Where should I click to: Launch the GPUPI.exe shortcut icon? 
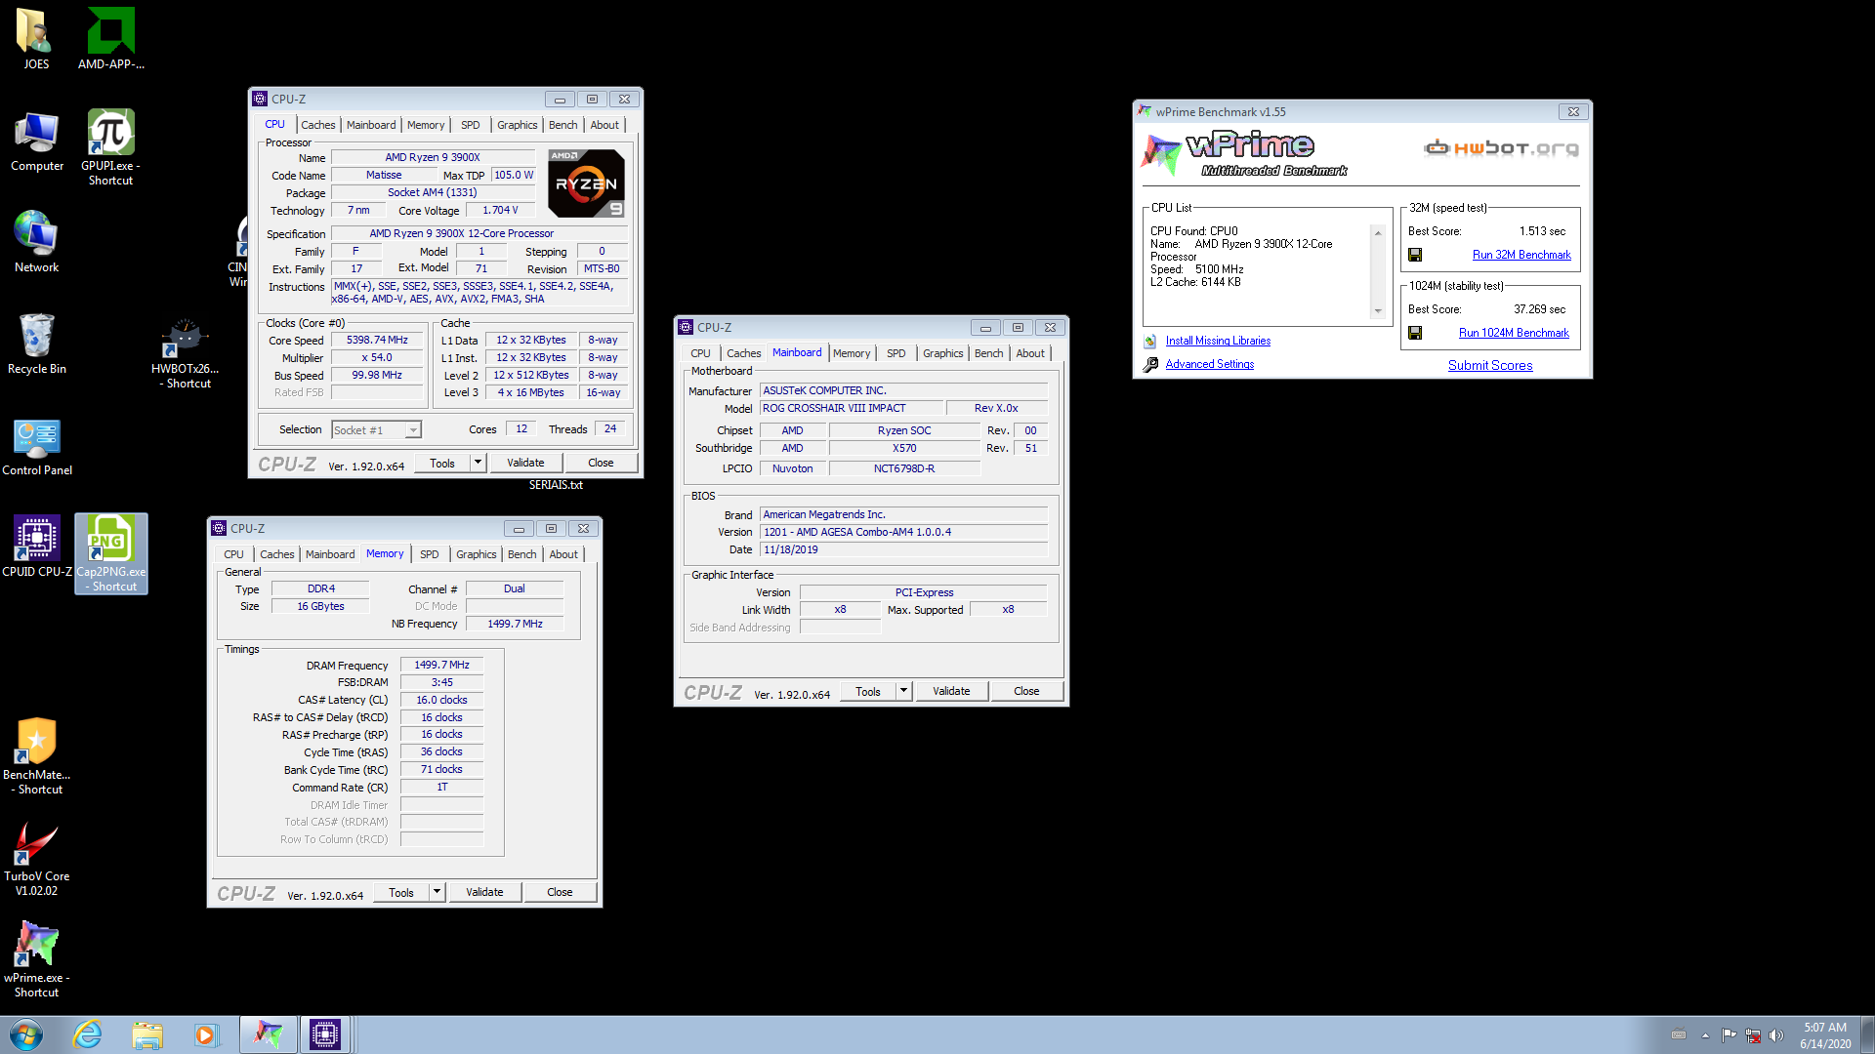pos(110,146)
